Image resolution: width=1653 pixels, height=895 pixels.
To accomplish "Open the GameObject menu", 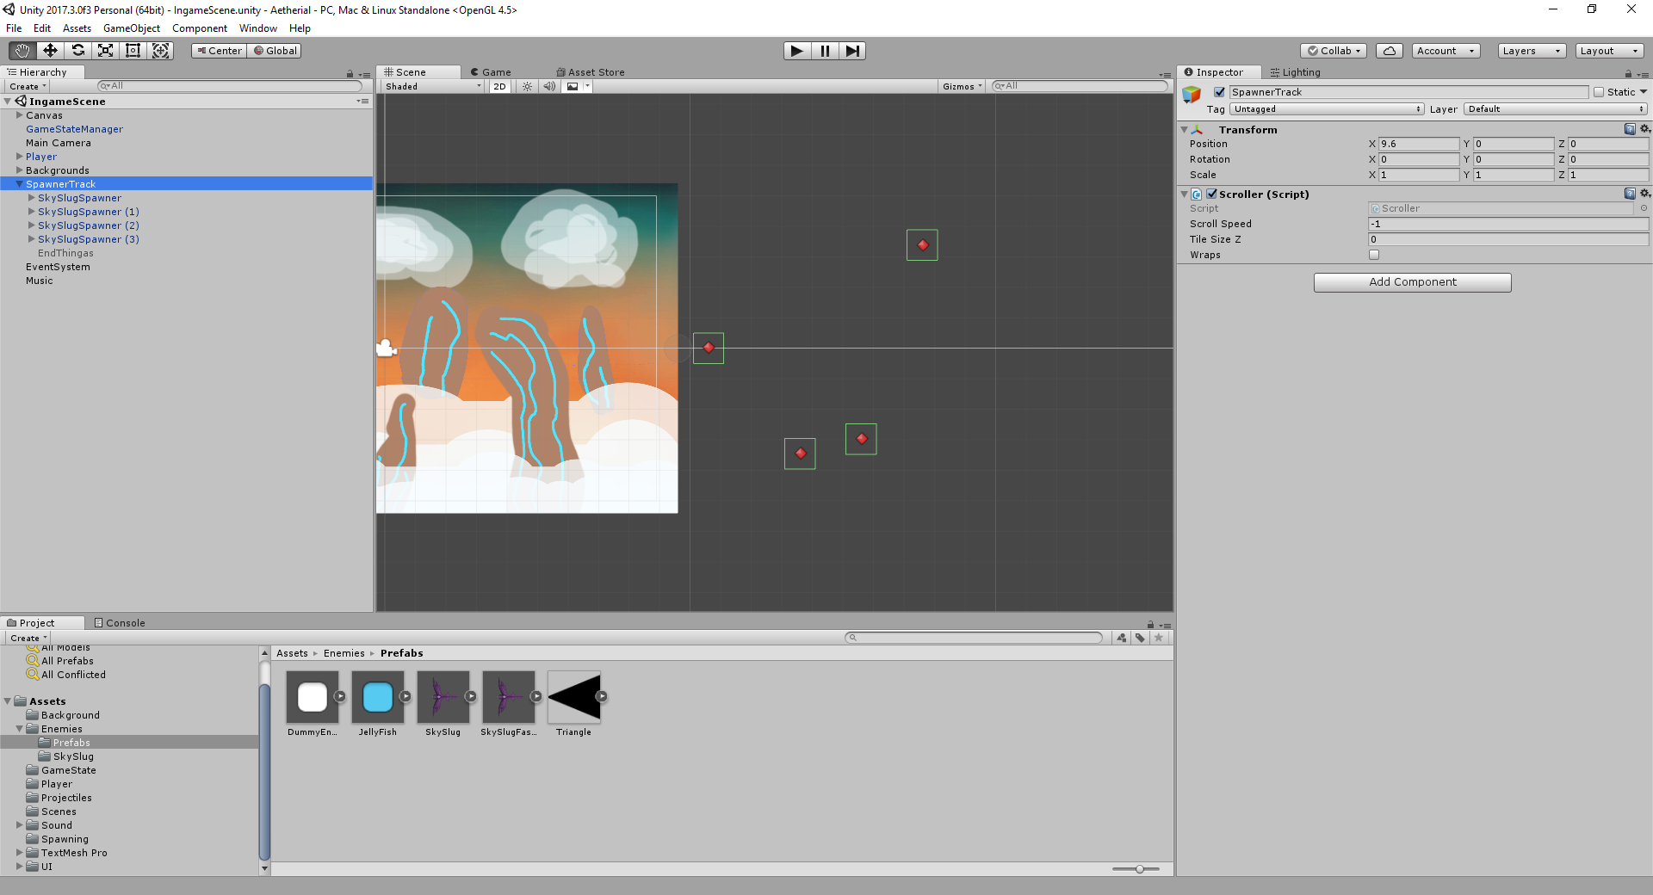I will (131, 28).
